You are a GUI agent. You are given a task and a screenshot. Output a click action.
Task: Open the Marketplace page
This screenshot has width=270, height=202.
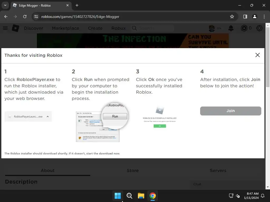pyautogui.click(x=65, y=28)
